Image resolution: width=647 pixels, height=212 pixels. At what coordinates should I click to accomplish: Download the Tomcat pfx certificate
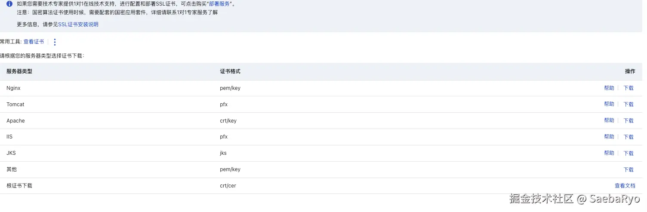629,104
